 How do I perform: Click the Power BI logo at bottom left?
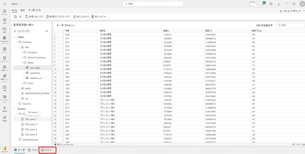click(x=5, y=149)
